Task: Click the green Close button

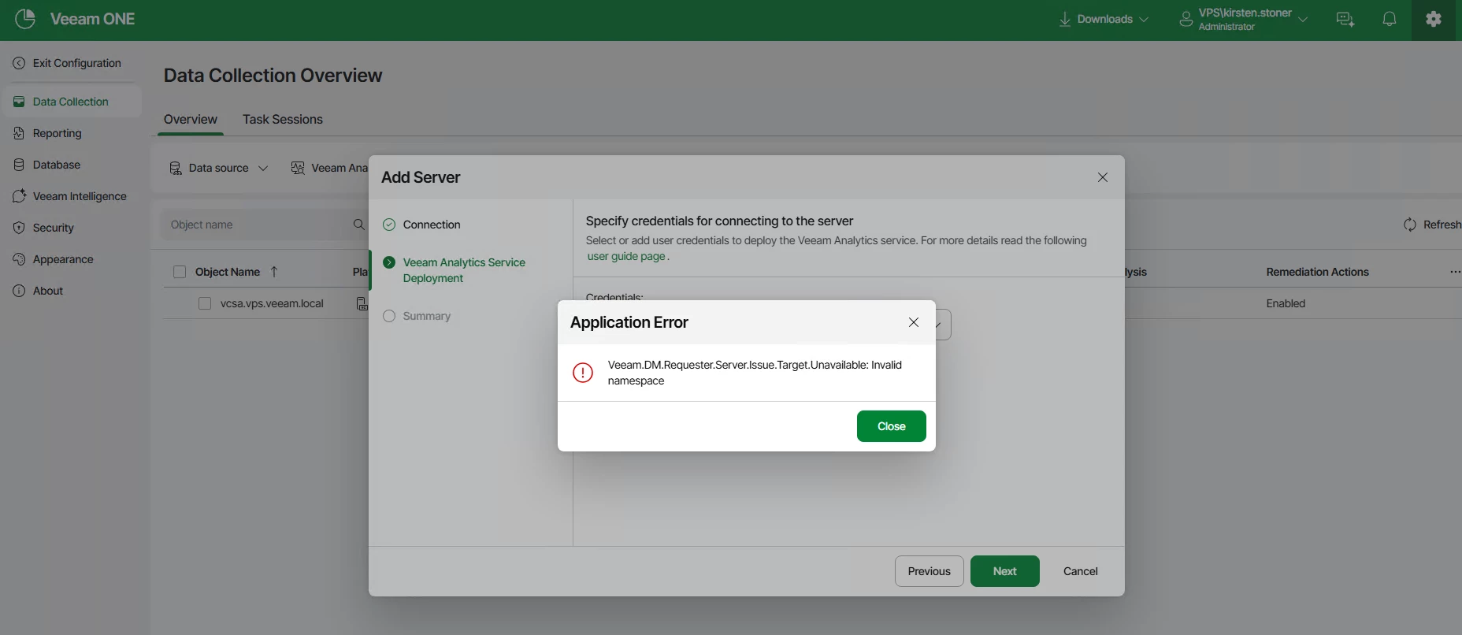Action: click(x=892, y=426)
